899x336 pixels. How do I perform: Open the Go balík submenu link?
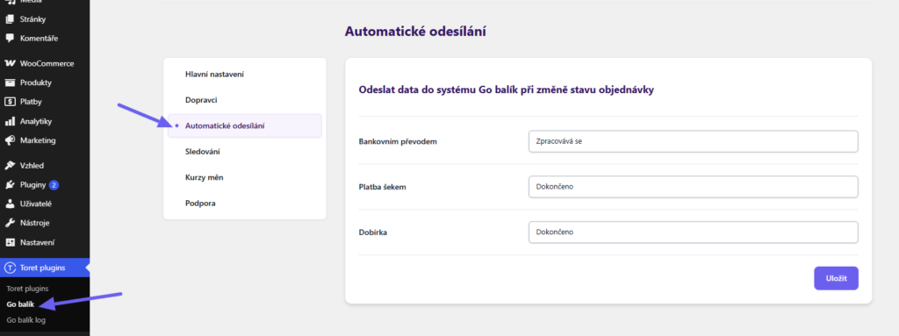pyautogui.click(x=21, y=304)
